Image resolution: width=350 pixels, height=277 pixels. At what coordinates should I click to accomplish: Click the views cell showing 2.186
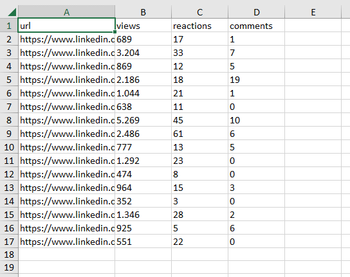(x=143, y=80)
